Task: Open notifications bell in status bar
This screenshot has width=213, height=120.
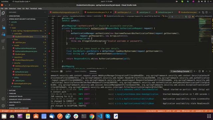Action: [210, 111]
